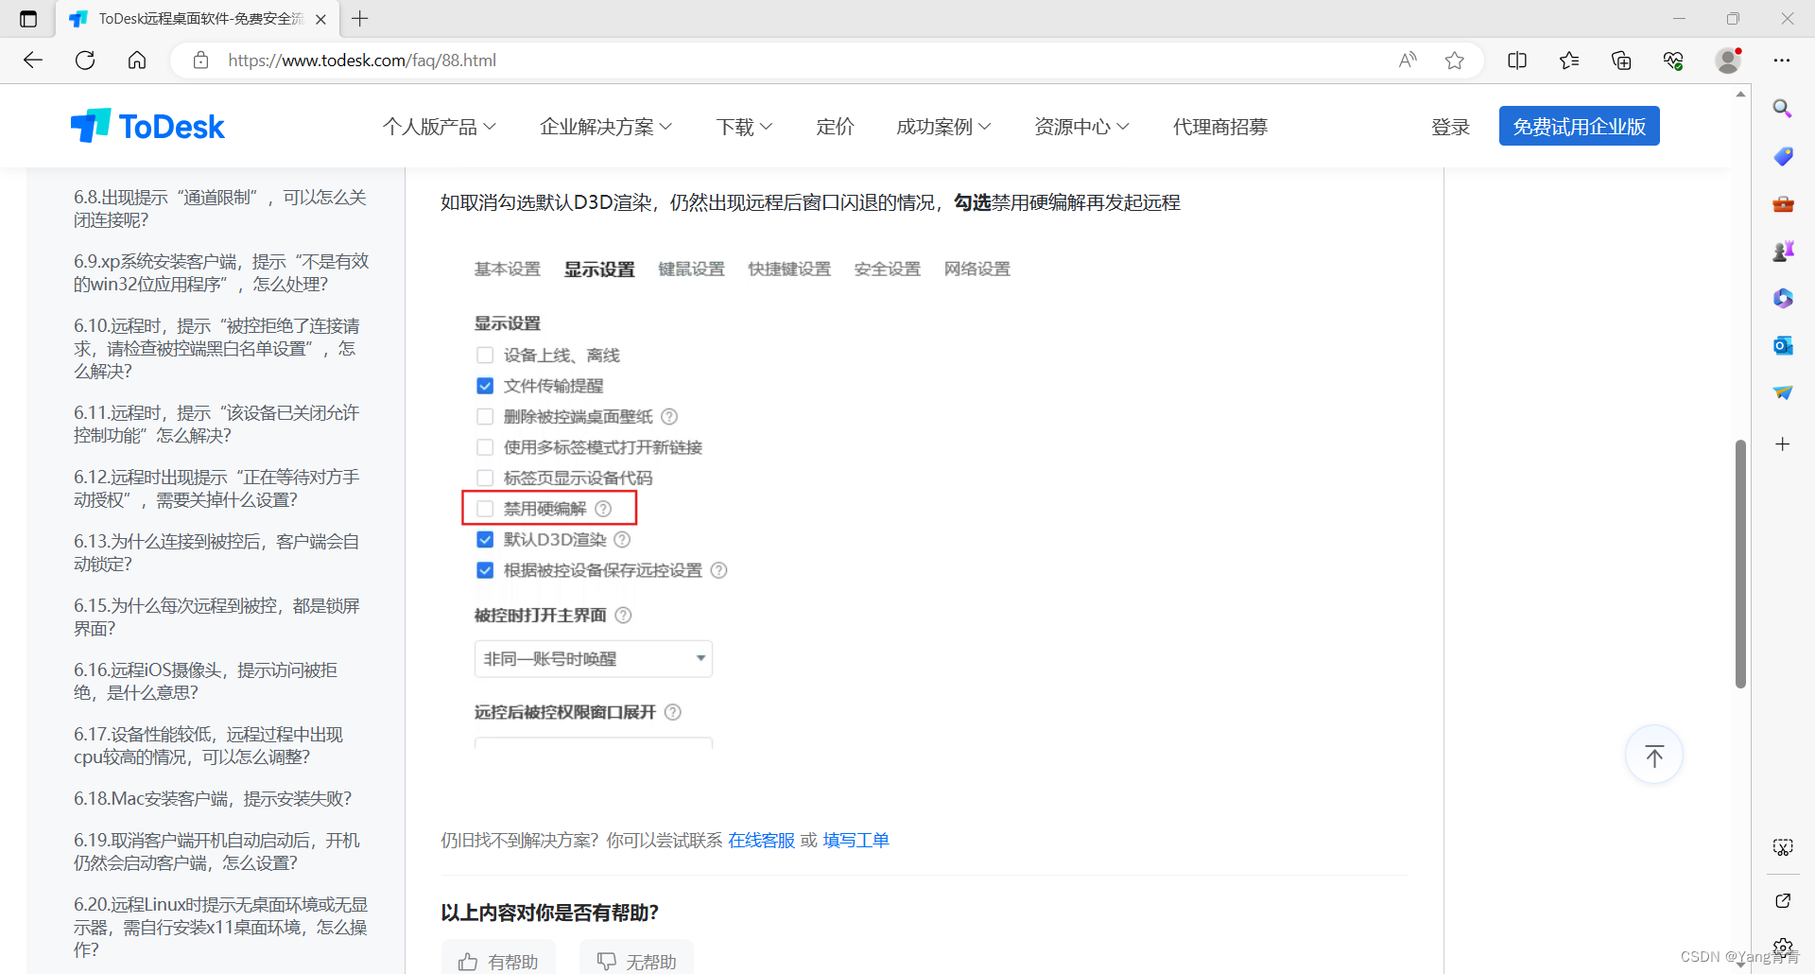Open browser essentials heart icon

coord(1673,61)
